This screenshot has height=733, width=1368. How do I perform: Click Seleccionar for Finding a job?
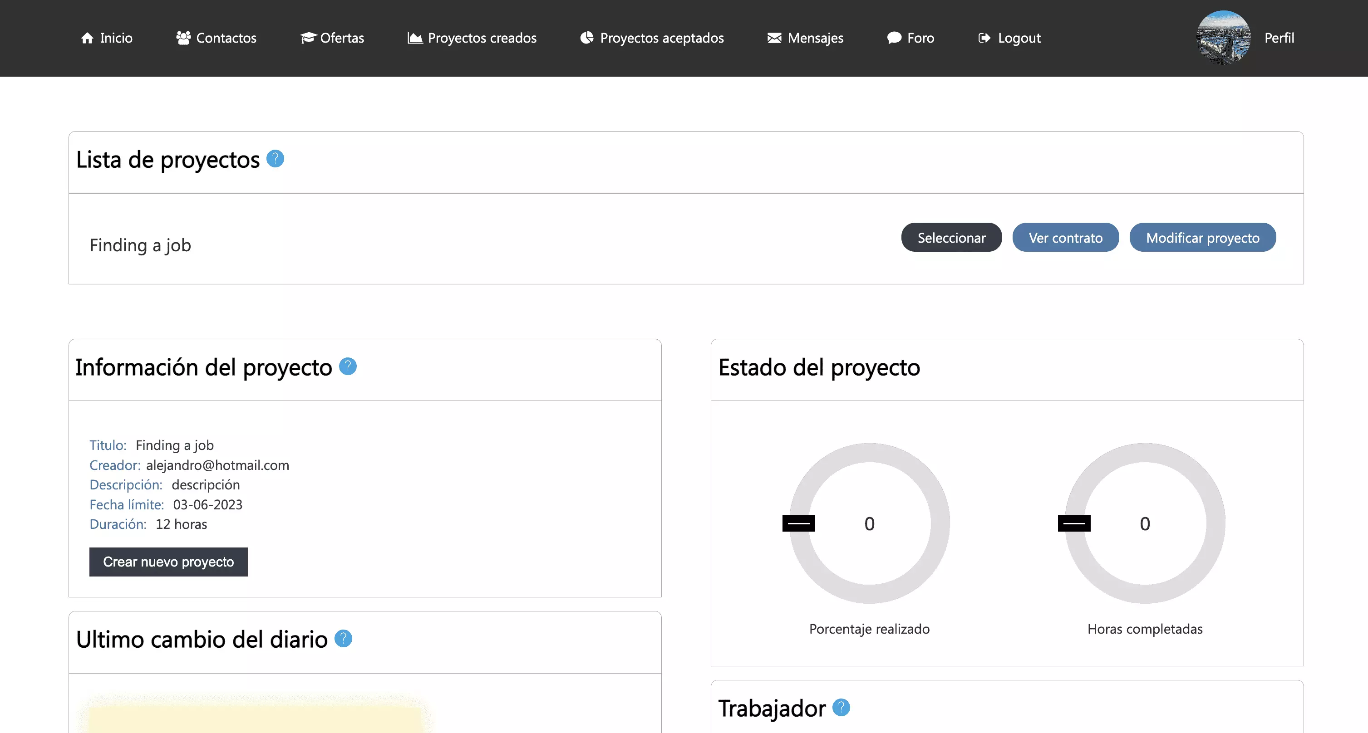pos(952,237)
